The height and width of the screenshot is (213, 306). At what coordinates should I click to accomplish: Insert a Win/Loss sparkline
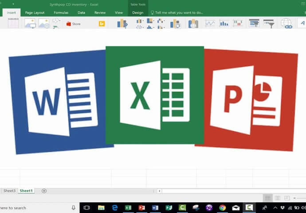click(x=238, y=23)
